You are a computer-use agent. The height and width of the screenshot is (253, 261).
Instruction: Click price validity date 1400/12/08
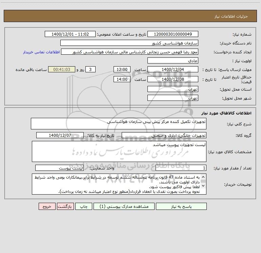click(x=173, y=79)
